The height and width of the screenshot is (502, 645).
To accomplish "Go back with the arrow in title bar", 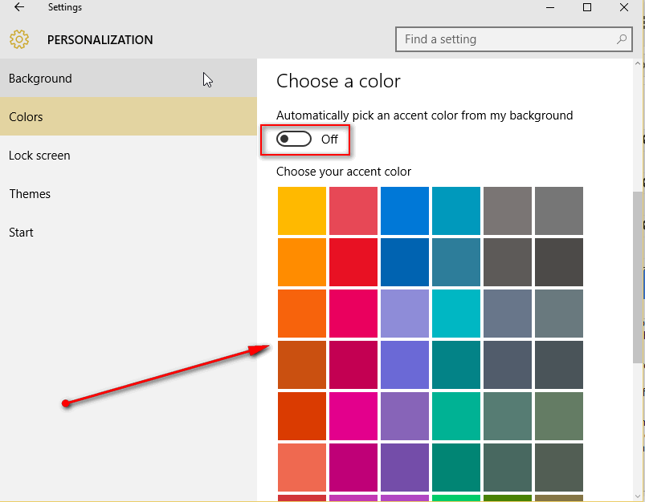I will click(x=19, y=7).
